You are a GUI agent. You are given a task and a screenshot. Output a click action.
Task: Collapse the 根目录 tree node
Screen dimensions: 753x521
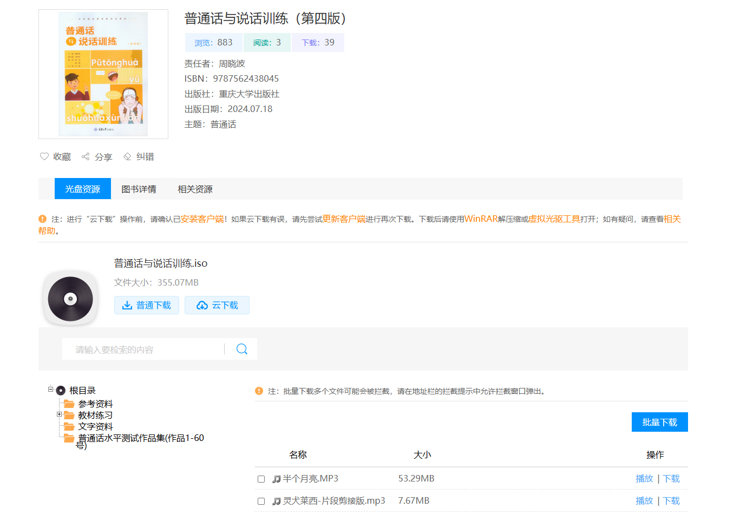[50, 389]
